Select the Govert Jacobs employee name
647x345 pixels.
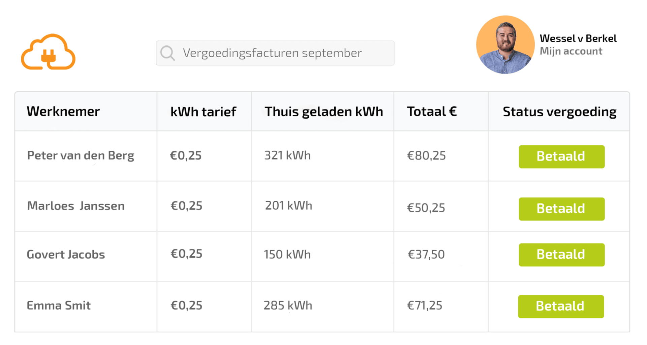coord(66,255)
